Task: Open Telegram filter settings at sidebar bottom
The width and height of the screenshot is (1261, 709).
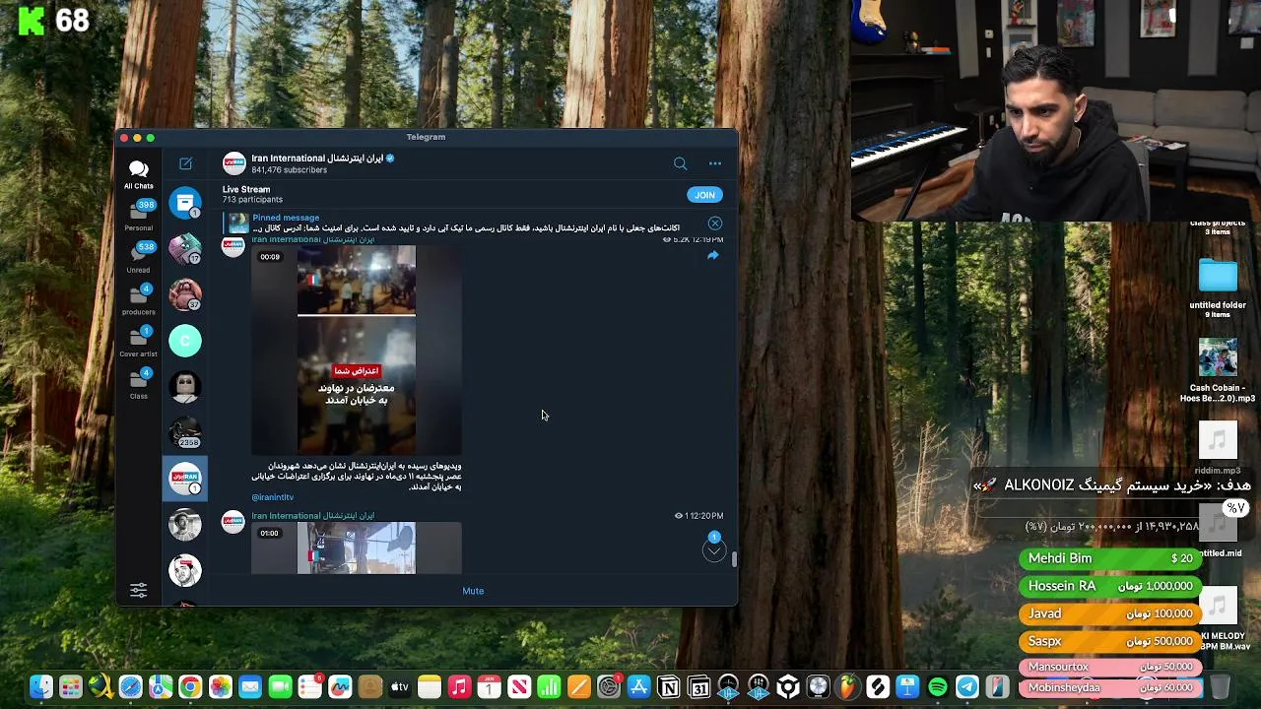Action: [139, 590]
